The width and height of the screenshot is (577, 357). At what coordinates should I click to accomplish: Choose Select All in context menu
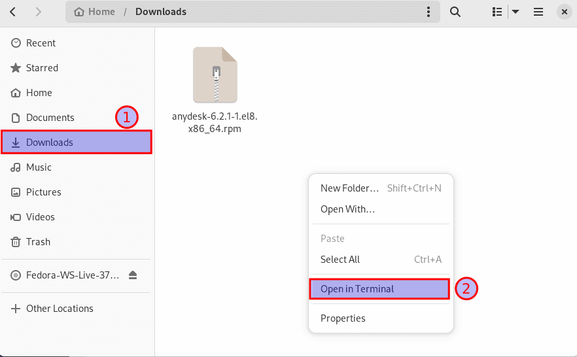(340, 260)
